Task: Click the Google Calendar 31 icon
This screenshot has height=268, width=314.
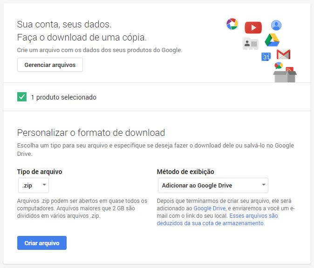Action: [x=266, y=57]
